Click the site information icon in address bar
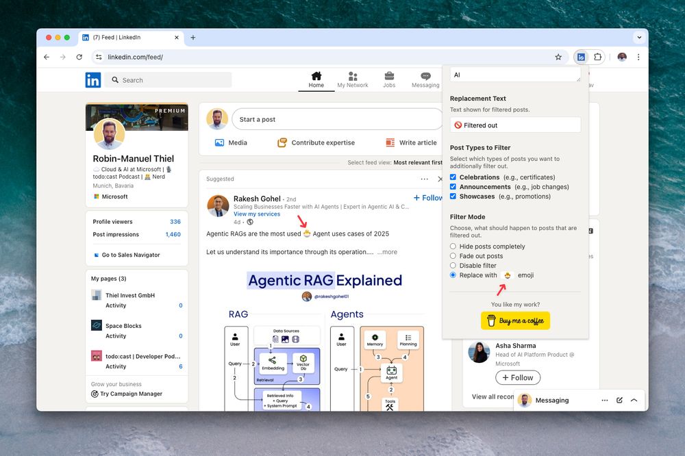This screenshot has height=456, width=685. (x=99, y=57)
